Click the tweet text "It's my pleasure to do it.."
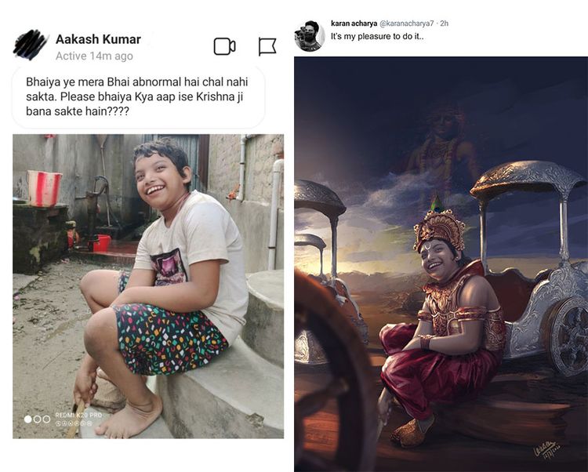 click(x=377, y=36)
